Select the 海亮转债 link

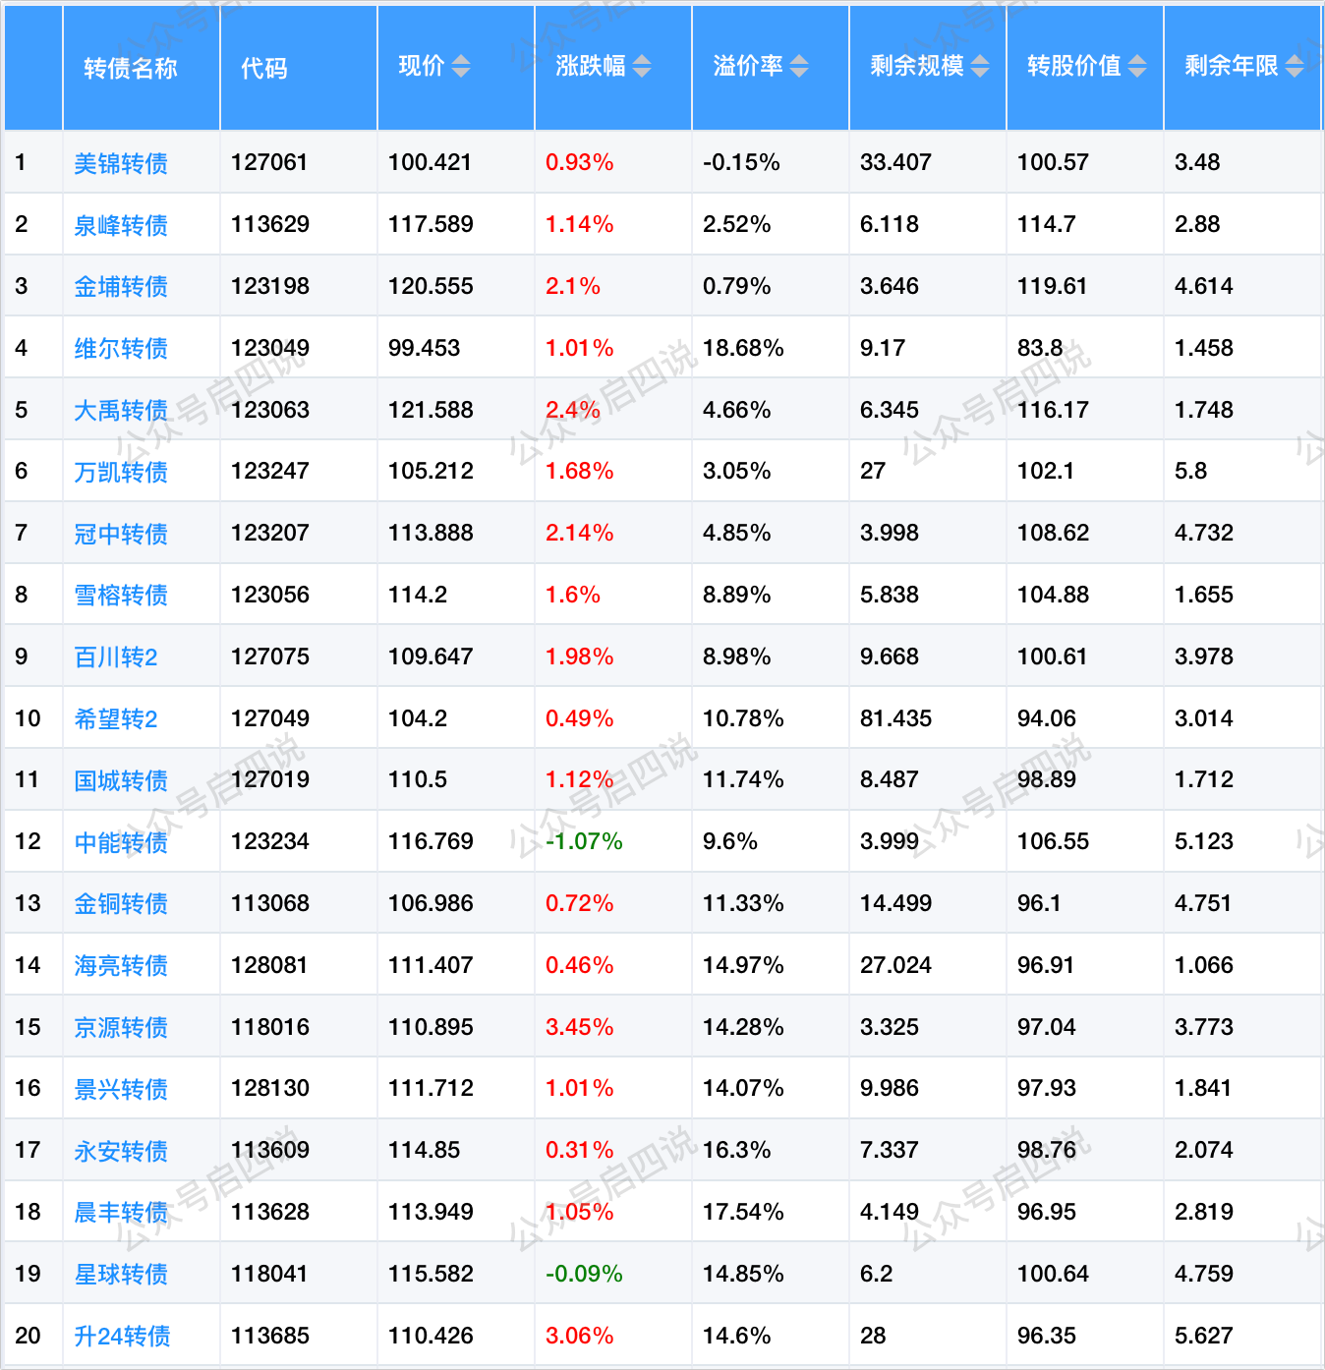[121, 966]
